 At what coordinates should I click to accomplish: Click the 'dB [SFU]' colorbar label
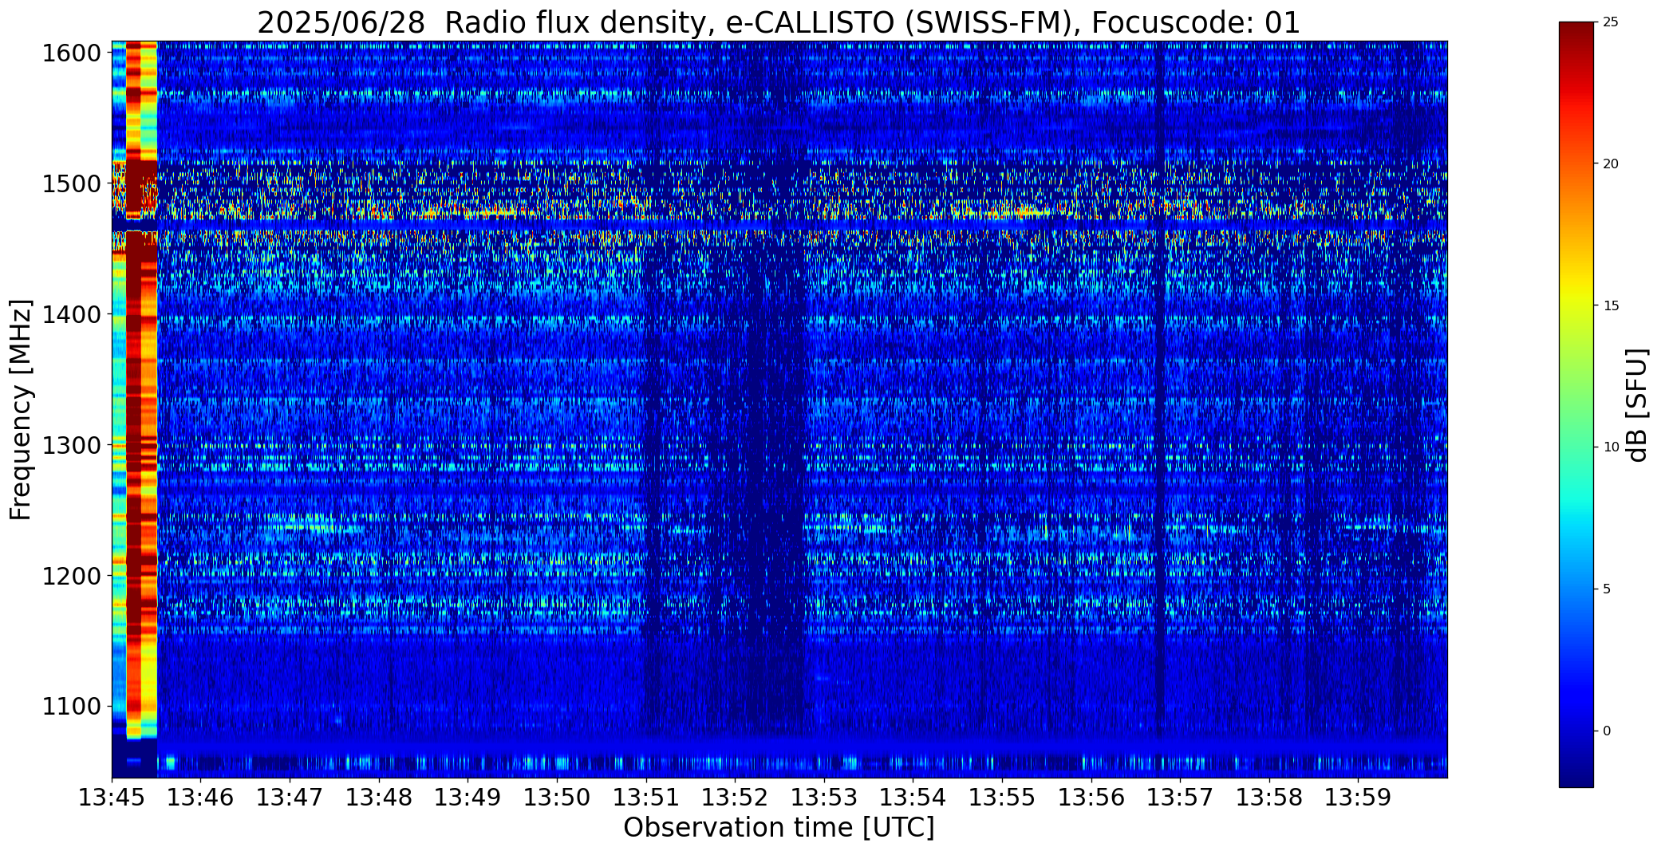(x=1638, y=405)
